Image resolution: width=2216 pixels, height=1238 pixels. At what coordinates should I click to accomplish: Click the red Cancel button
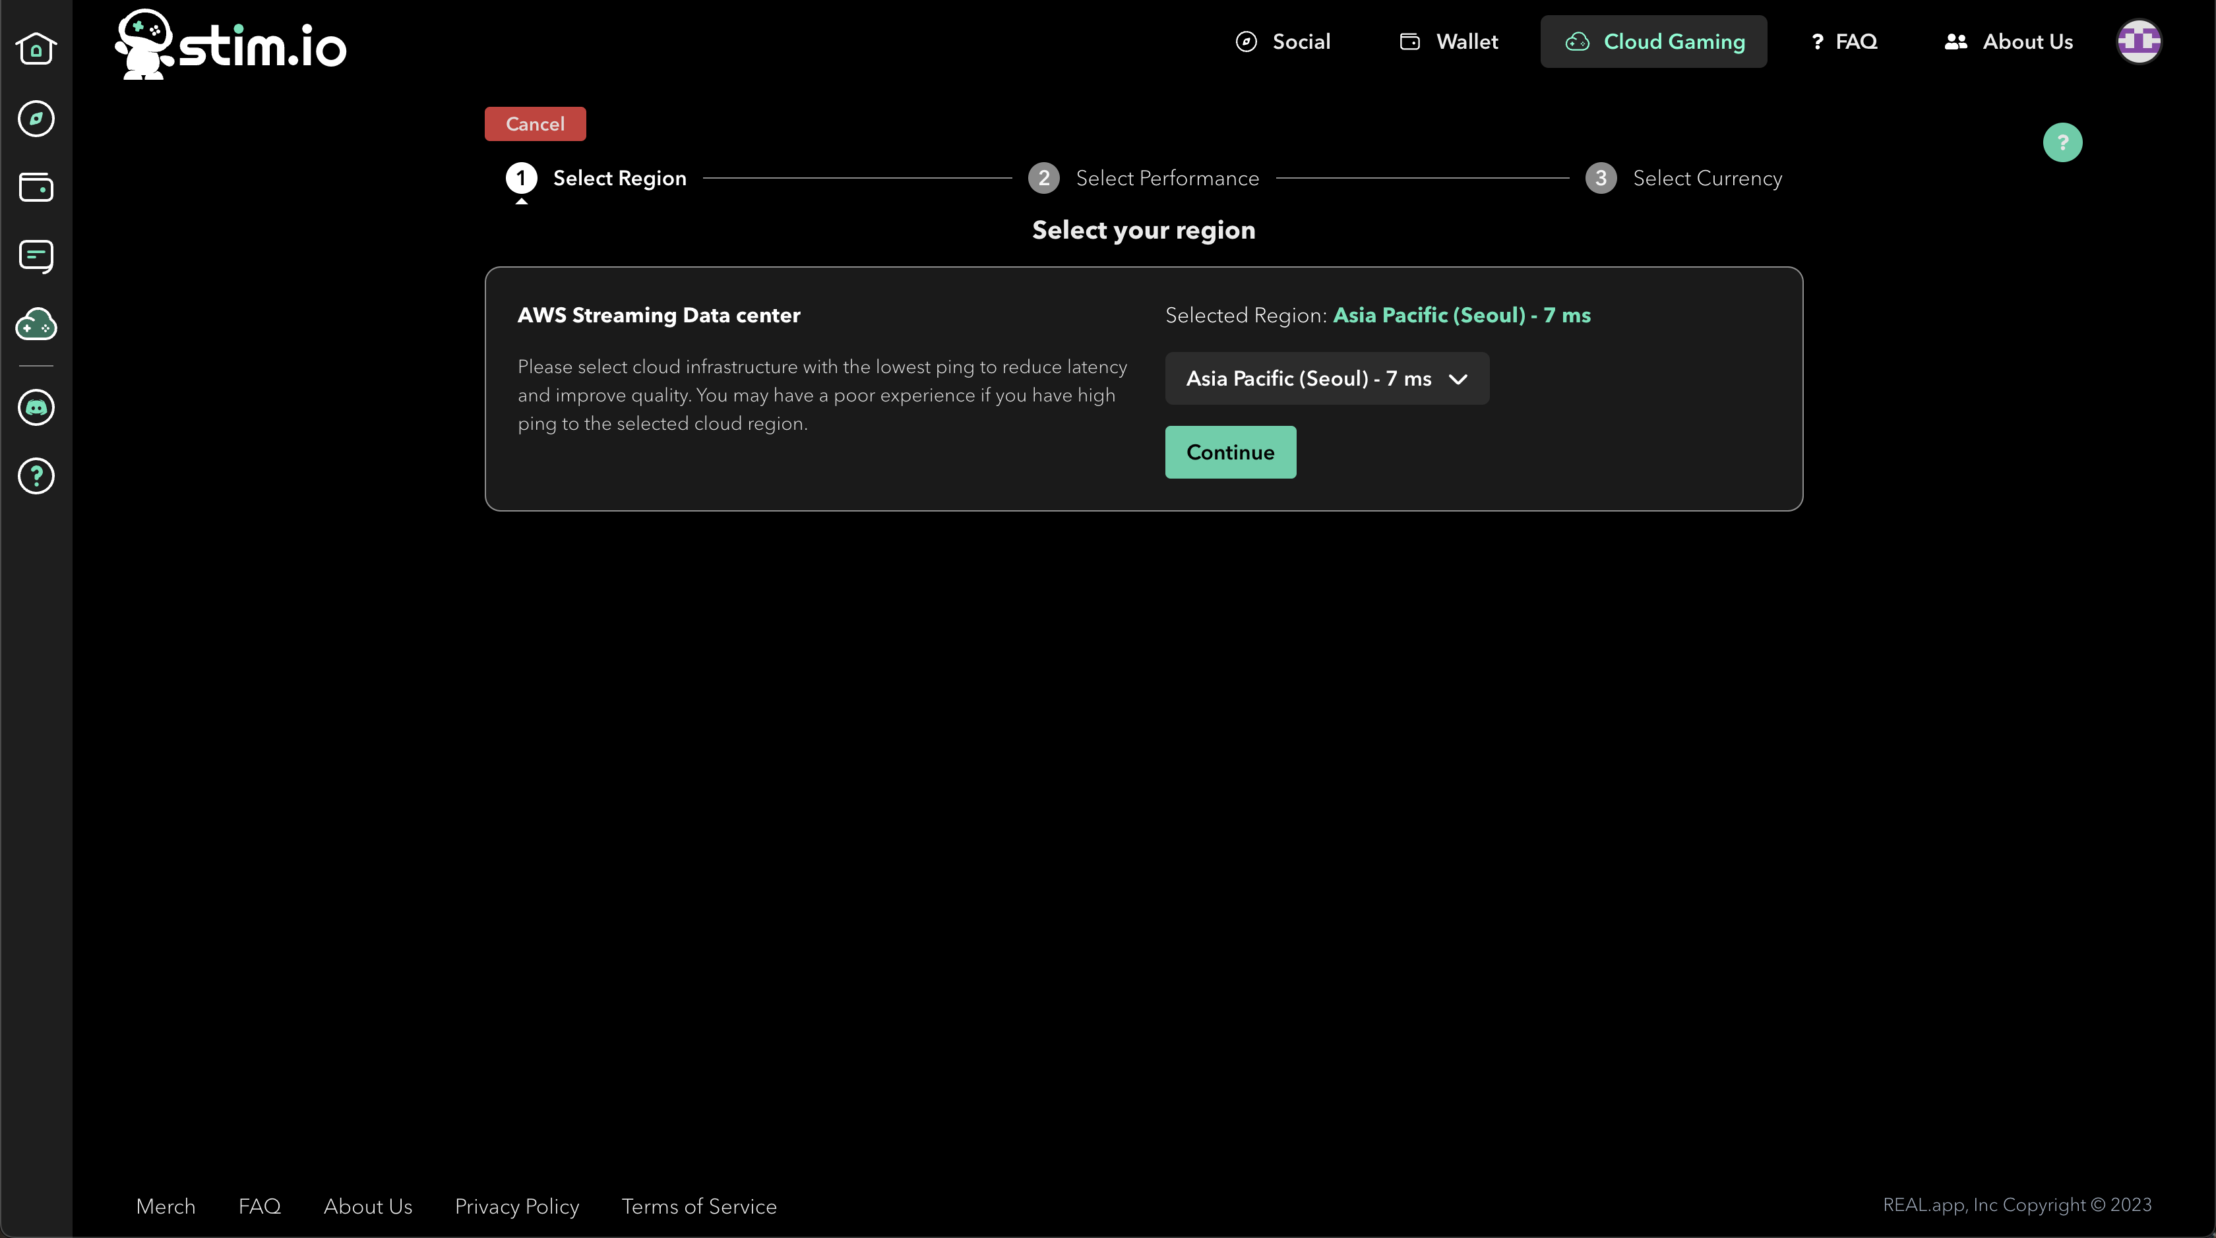tap(535, 124)
